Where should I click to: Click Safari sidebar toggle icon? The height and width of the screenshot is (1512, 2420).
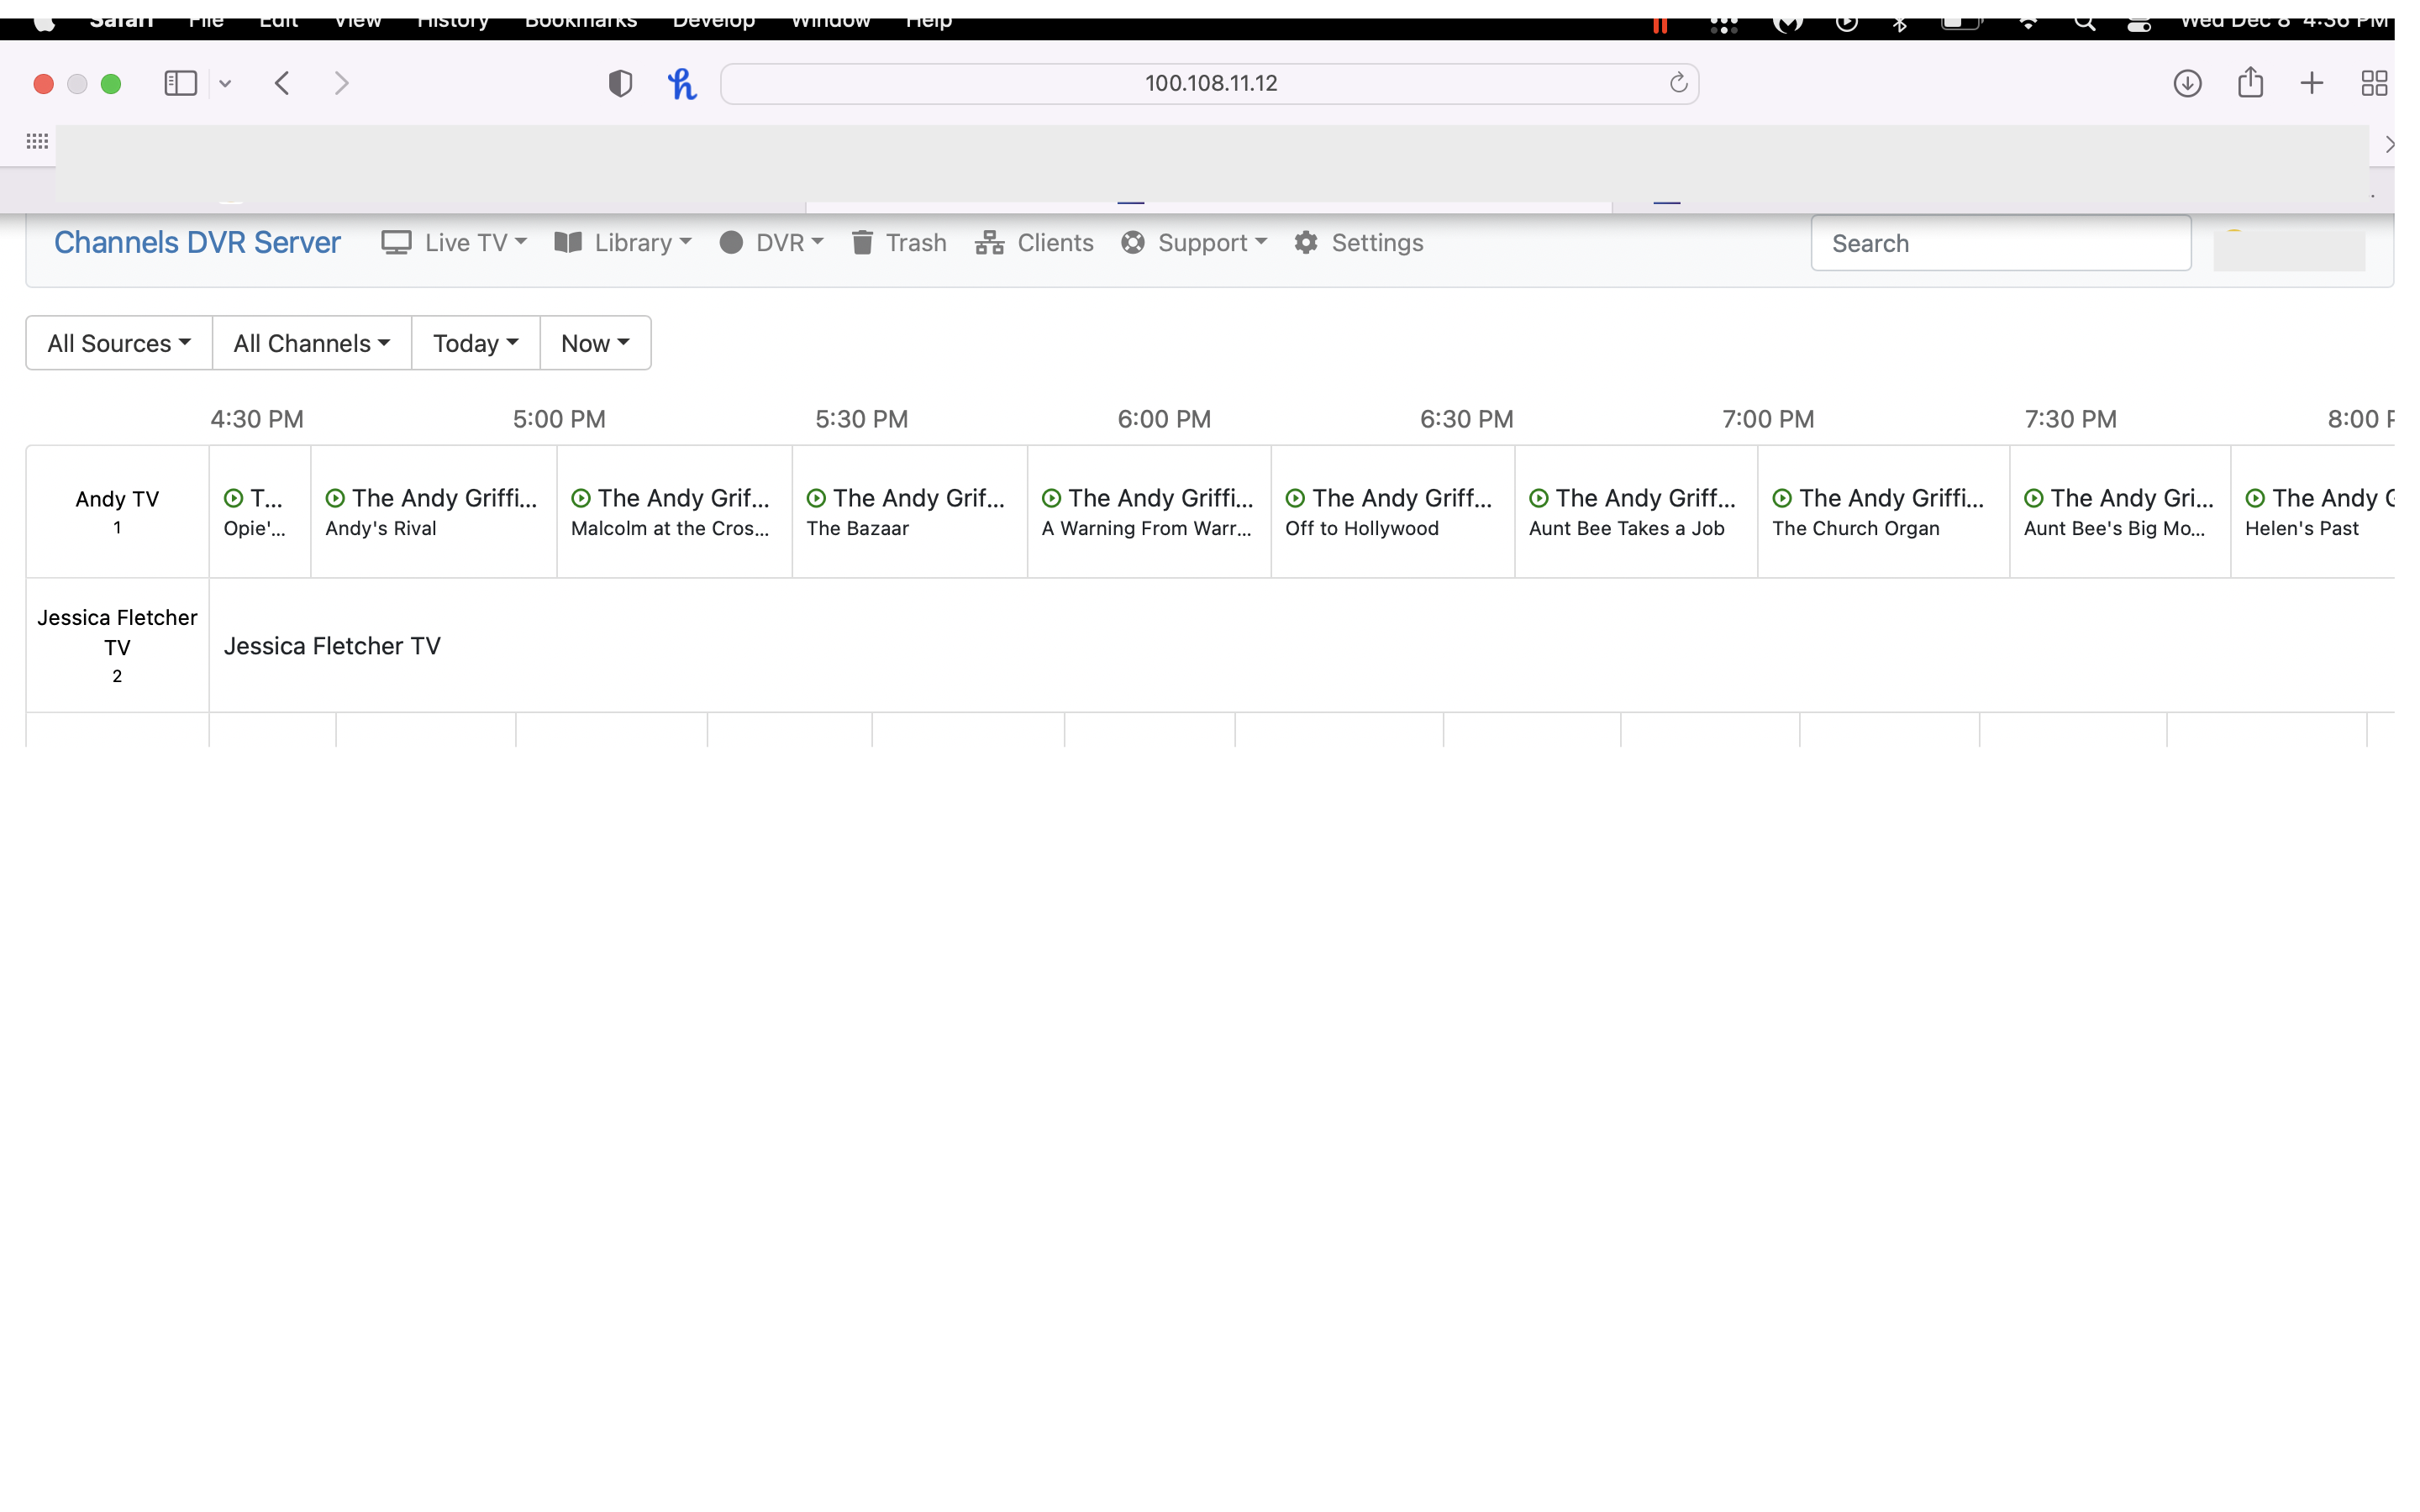180,83
